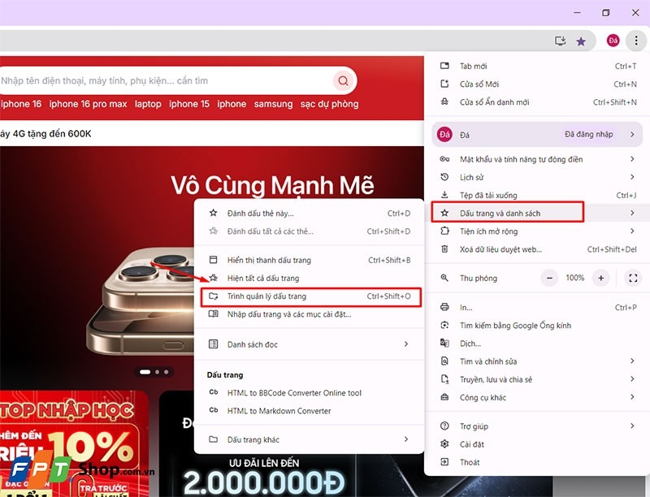
Task: Decrease zoom with the minus button
Action: 550,278
